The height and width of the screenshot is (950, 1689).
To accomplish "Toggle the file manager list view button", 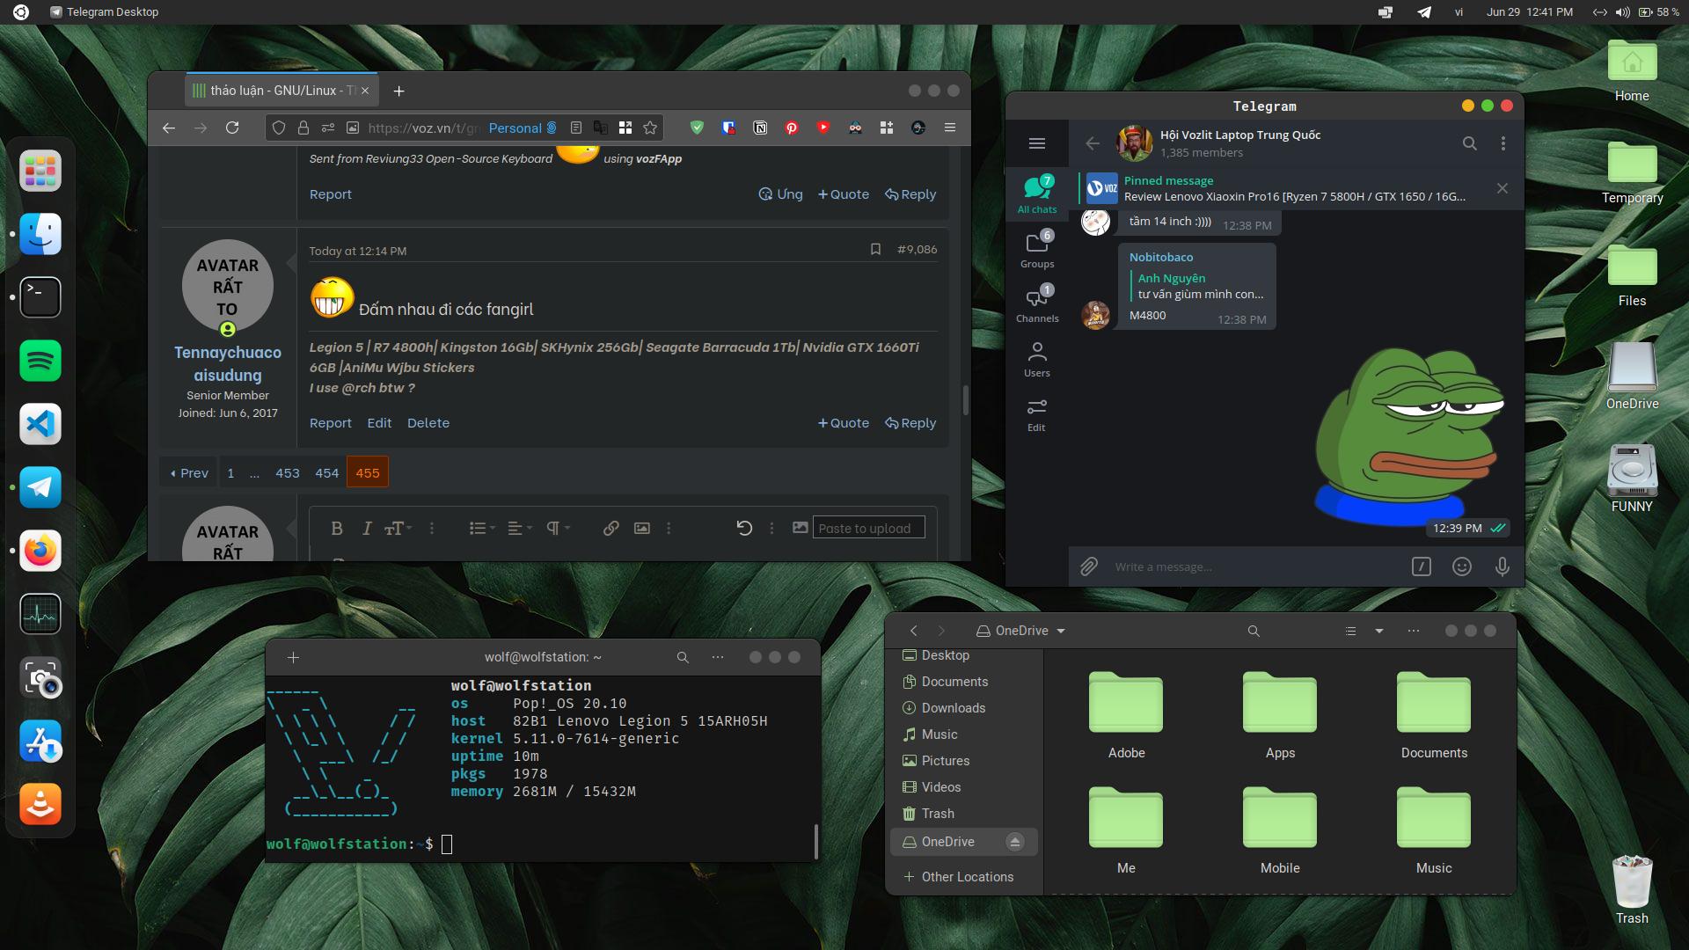I will pyautogui.click(x=1350, y=631).
